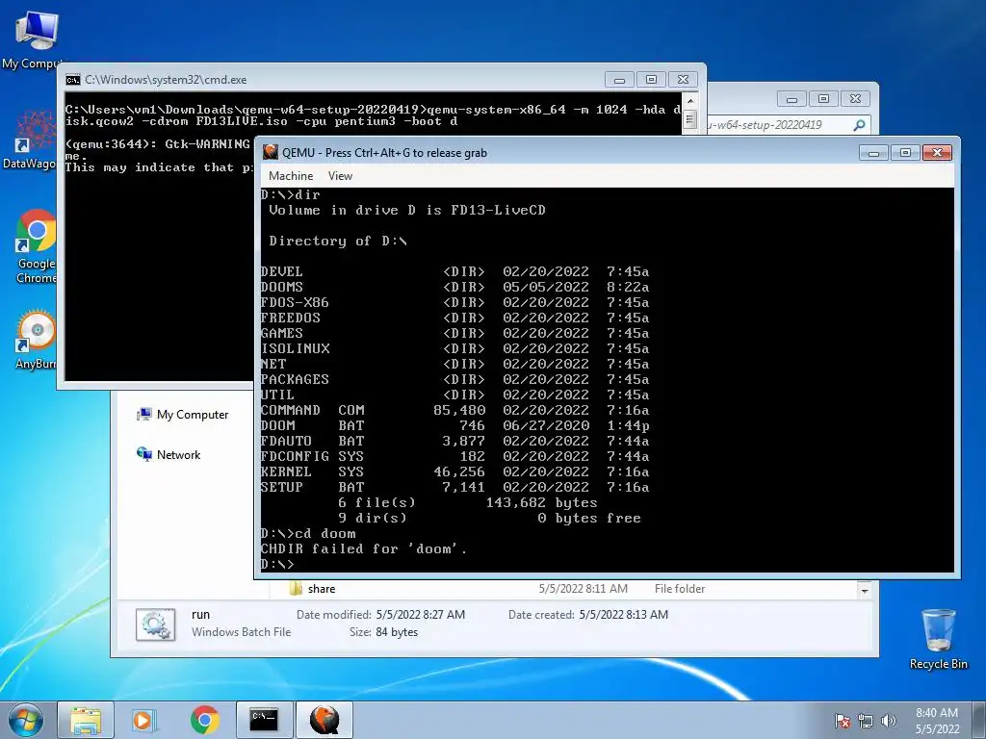This screenshot has width=986, height=739.
Task: Close the Explorer window
Action: pos(855,99)
